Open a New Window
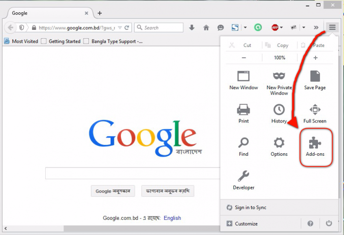Screen dimensions: 344x235 coord(244,80)
